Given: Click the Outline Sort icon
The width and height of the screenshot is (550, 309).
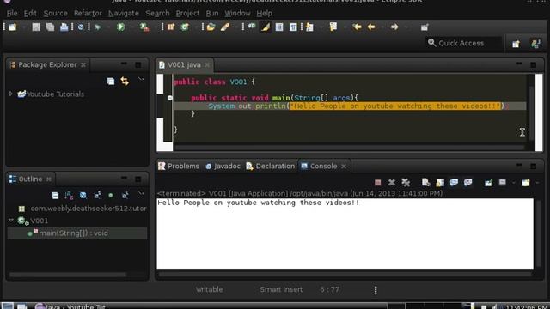Looking at the screenshot, I should (69, 195).
